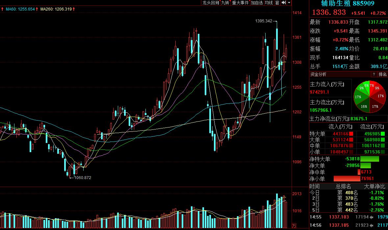Click the 九转 indicator button
This screenshot has height=230, width=388.
[x=225, y=3]
